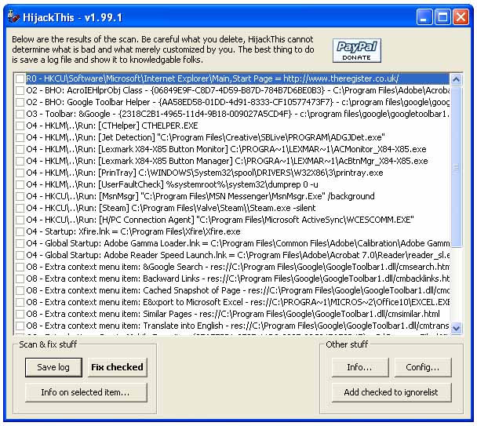Image resolution: width=477 pixels, height=426 pixels.
Task: Click Add checked to ignorelist
Action: pyautogui.click(x=391, y=392)
